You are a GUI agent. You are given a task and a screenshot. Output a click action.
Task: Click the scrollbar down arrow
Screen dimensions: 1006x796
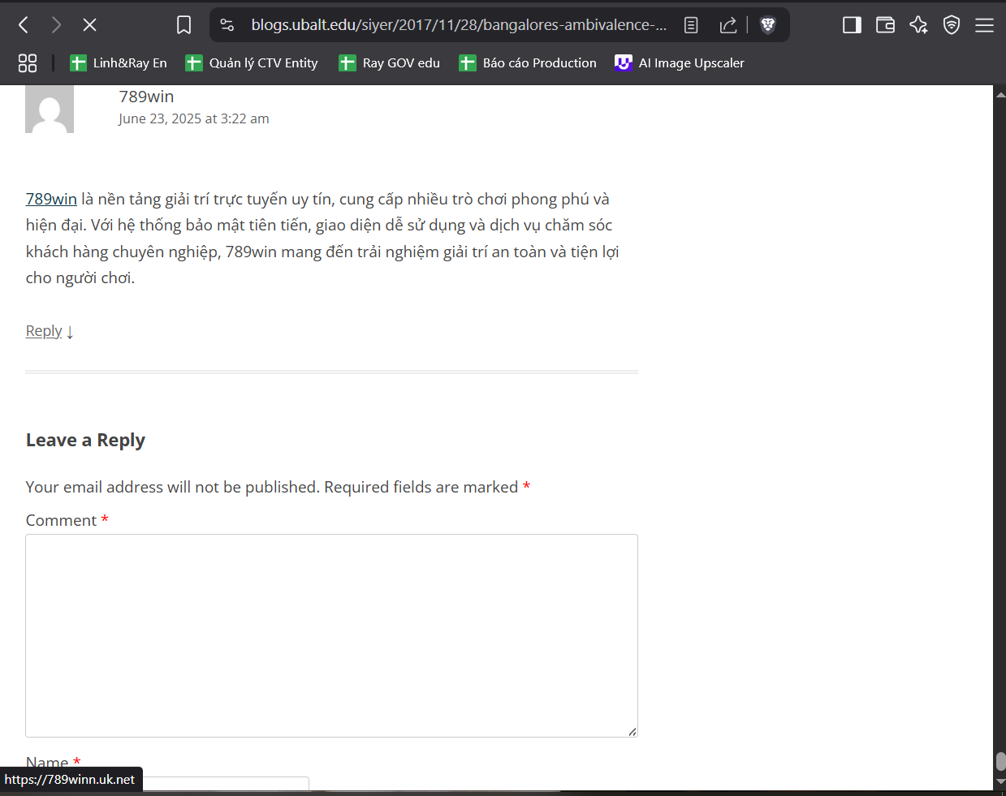pos(1000,781)
